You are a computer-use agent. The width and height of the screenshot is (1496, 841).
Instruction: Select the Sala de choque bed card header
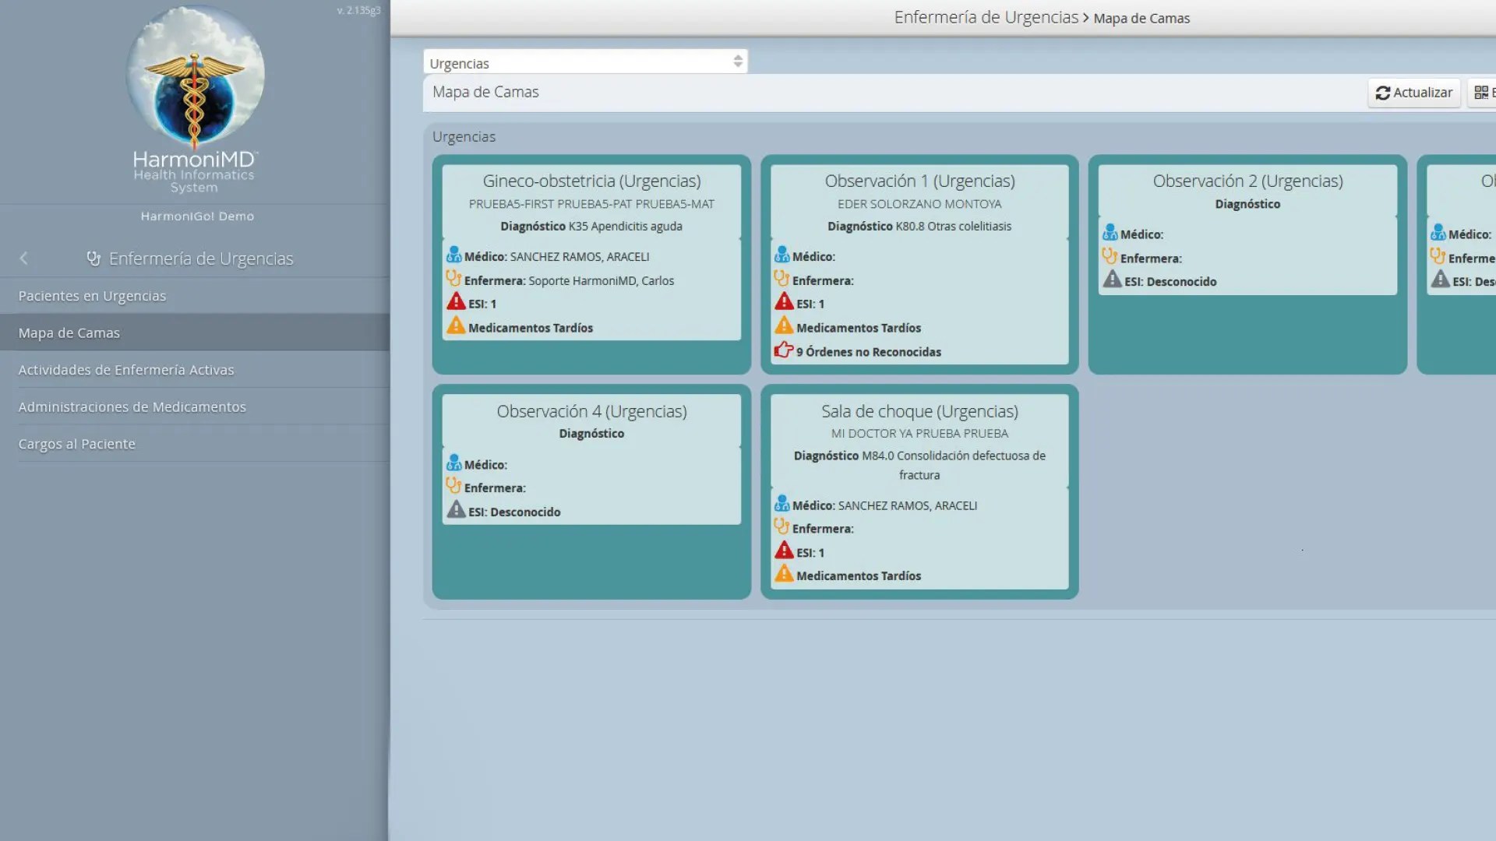coord(919,411)
